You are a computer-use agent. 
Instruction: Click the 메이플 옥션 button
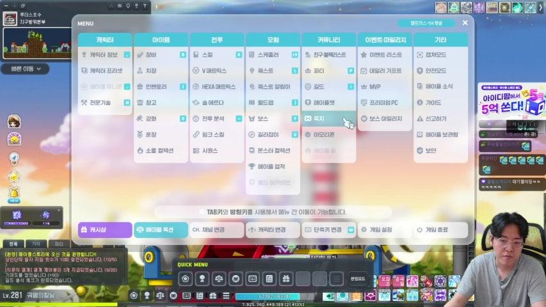tap(161, 230)
